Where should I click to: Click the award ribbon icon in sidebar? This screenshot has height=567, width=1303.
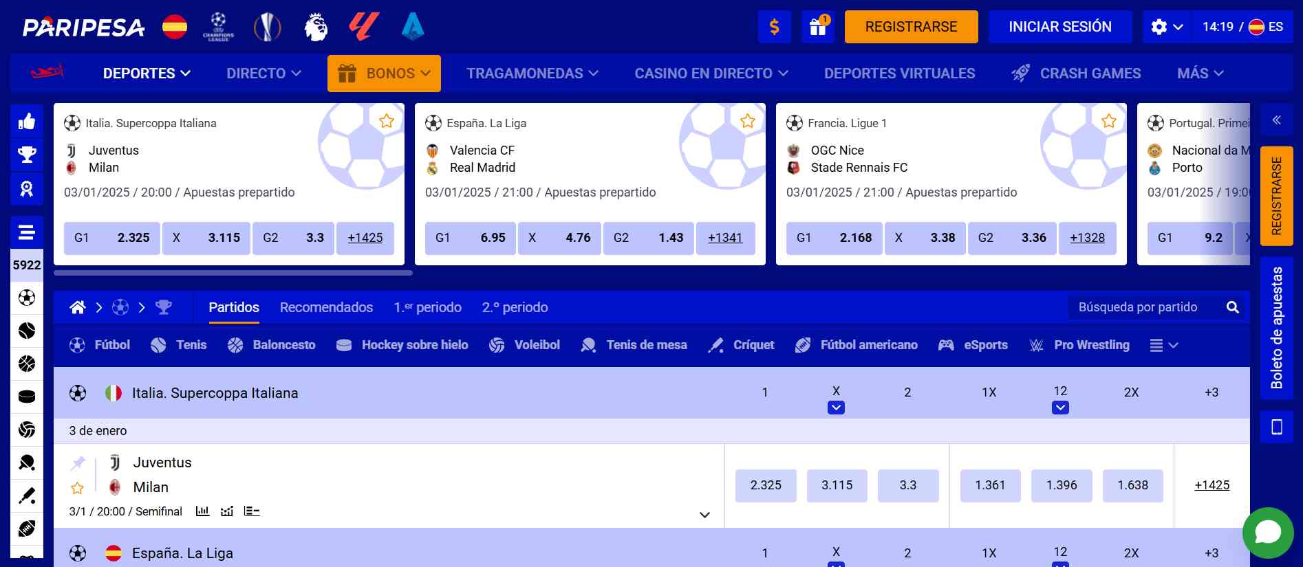[x=27, y=188]
